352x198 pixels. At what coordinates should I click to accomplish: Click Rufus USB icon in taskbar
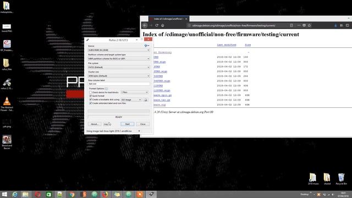click(x=151, y=194)
